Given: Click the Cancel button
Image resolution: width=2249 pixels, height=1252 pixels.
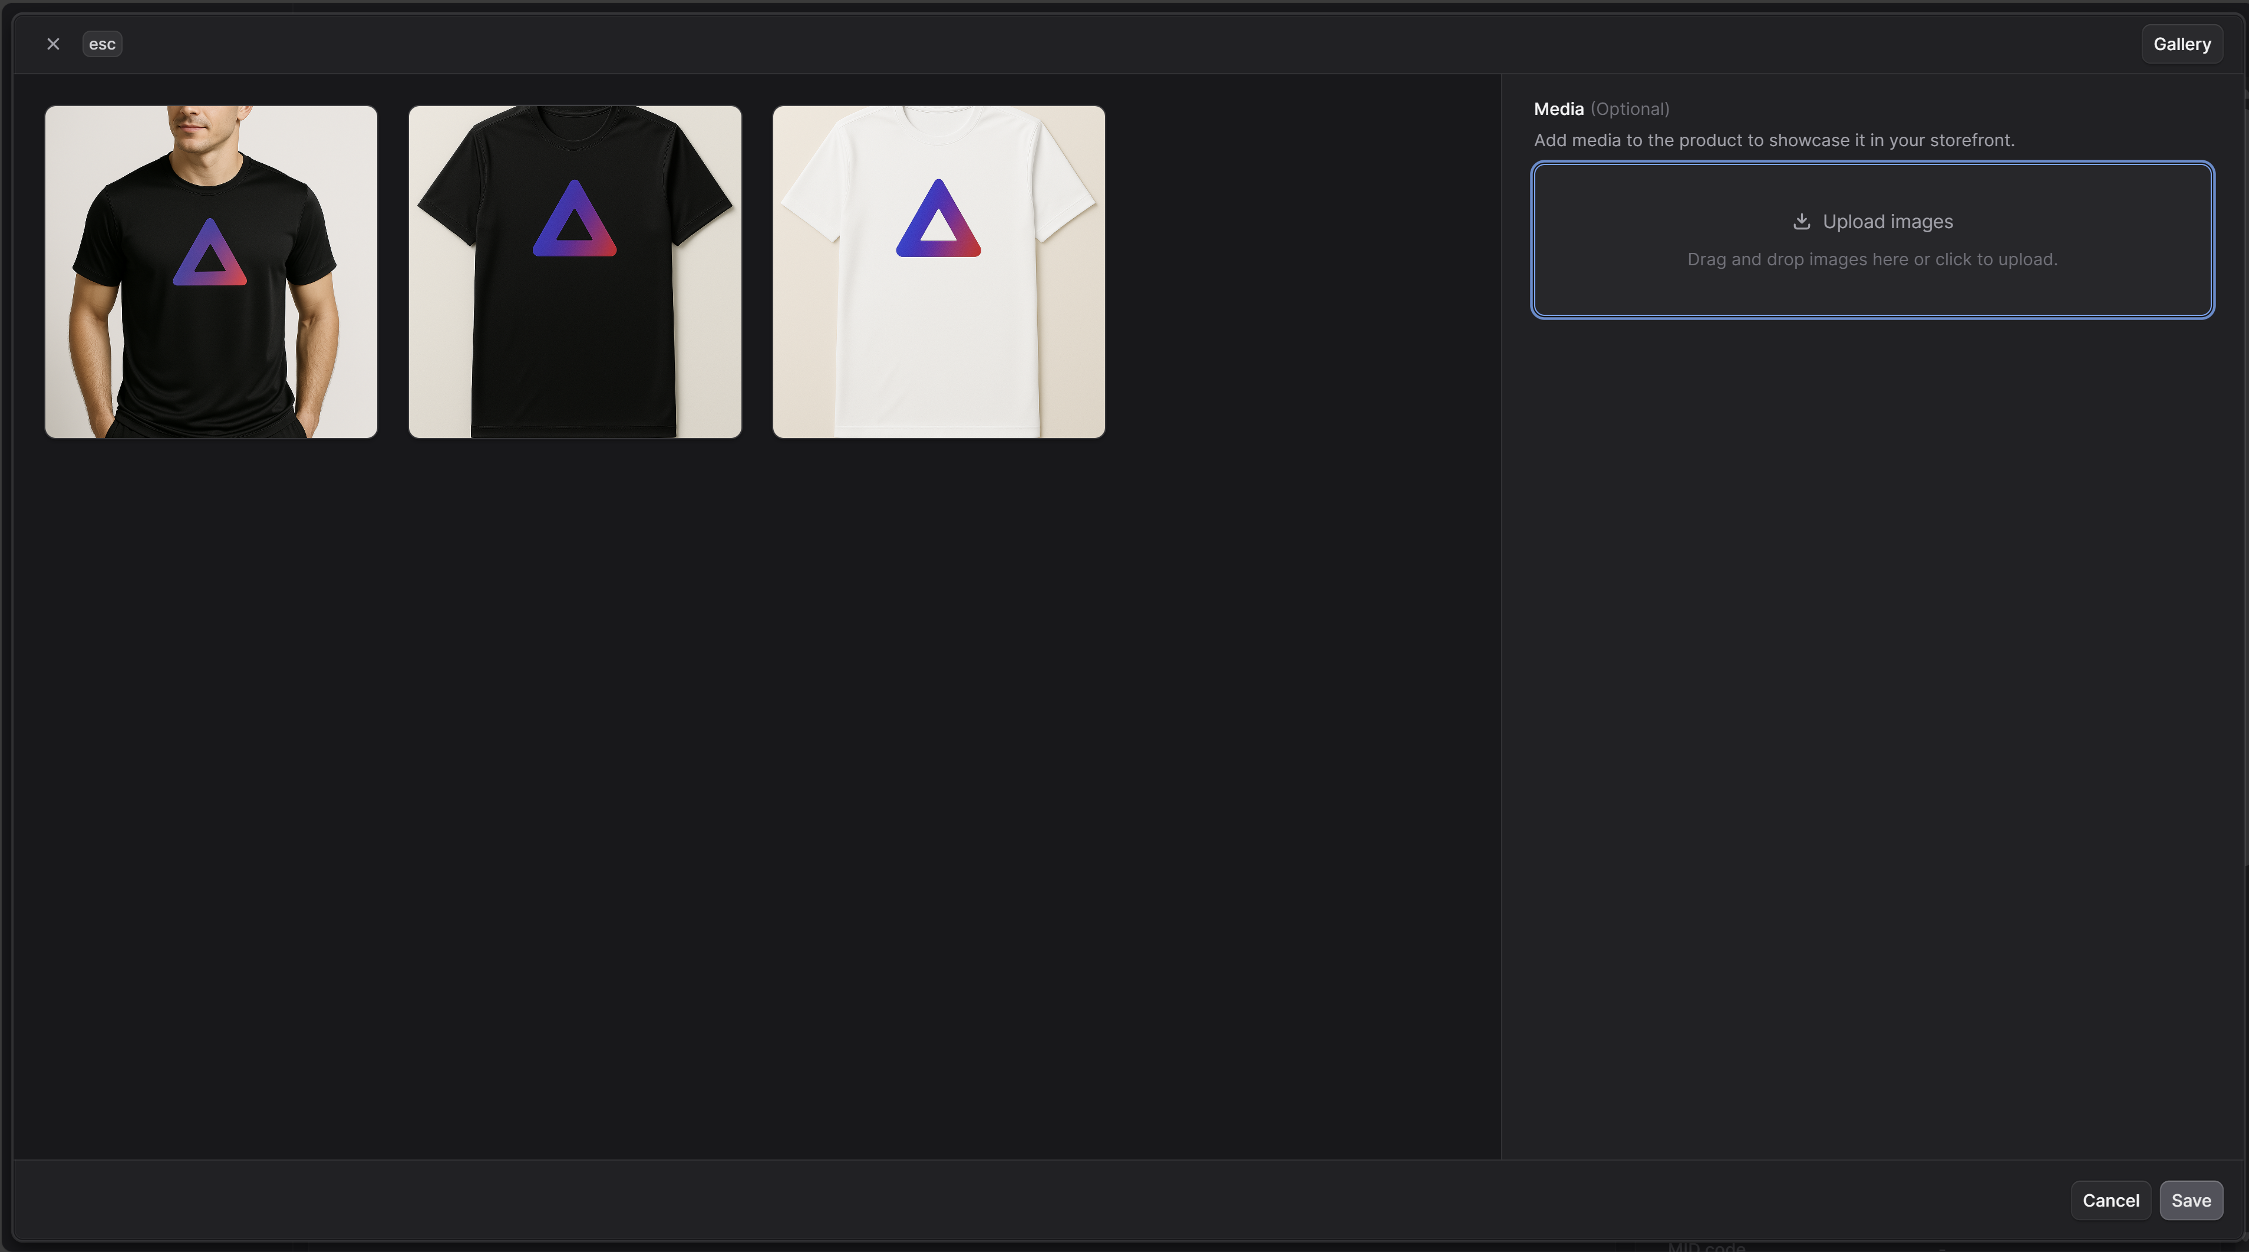Looking at the screenshot, I should 2110,1201.
